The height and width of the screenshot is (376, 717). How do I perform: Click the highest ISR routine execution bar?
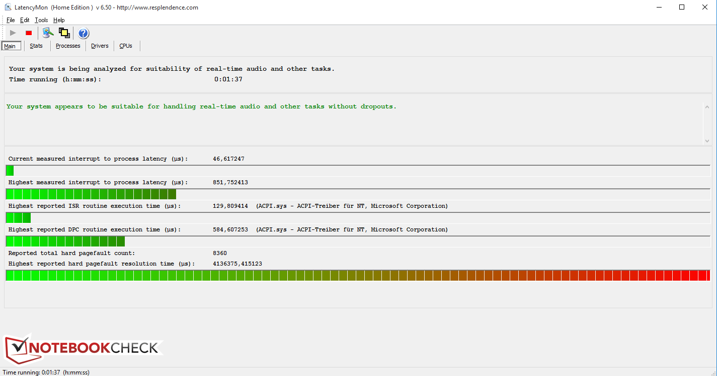358,218
